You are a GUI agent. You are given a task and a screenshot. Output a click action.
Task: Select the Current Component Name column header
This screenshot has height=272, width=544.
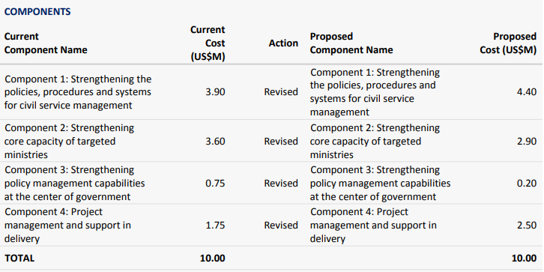[x=46, y=43]
